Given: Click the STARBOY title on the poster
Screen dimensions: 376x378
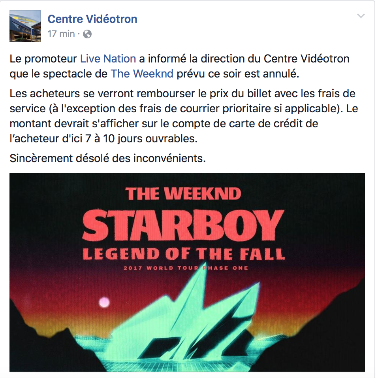Looking at the screenshot, I should [x=183, y=225].
